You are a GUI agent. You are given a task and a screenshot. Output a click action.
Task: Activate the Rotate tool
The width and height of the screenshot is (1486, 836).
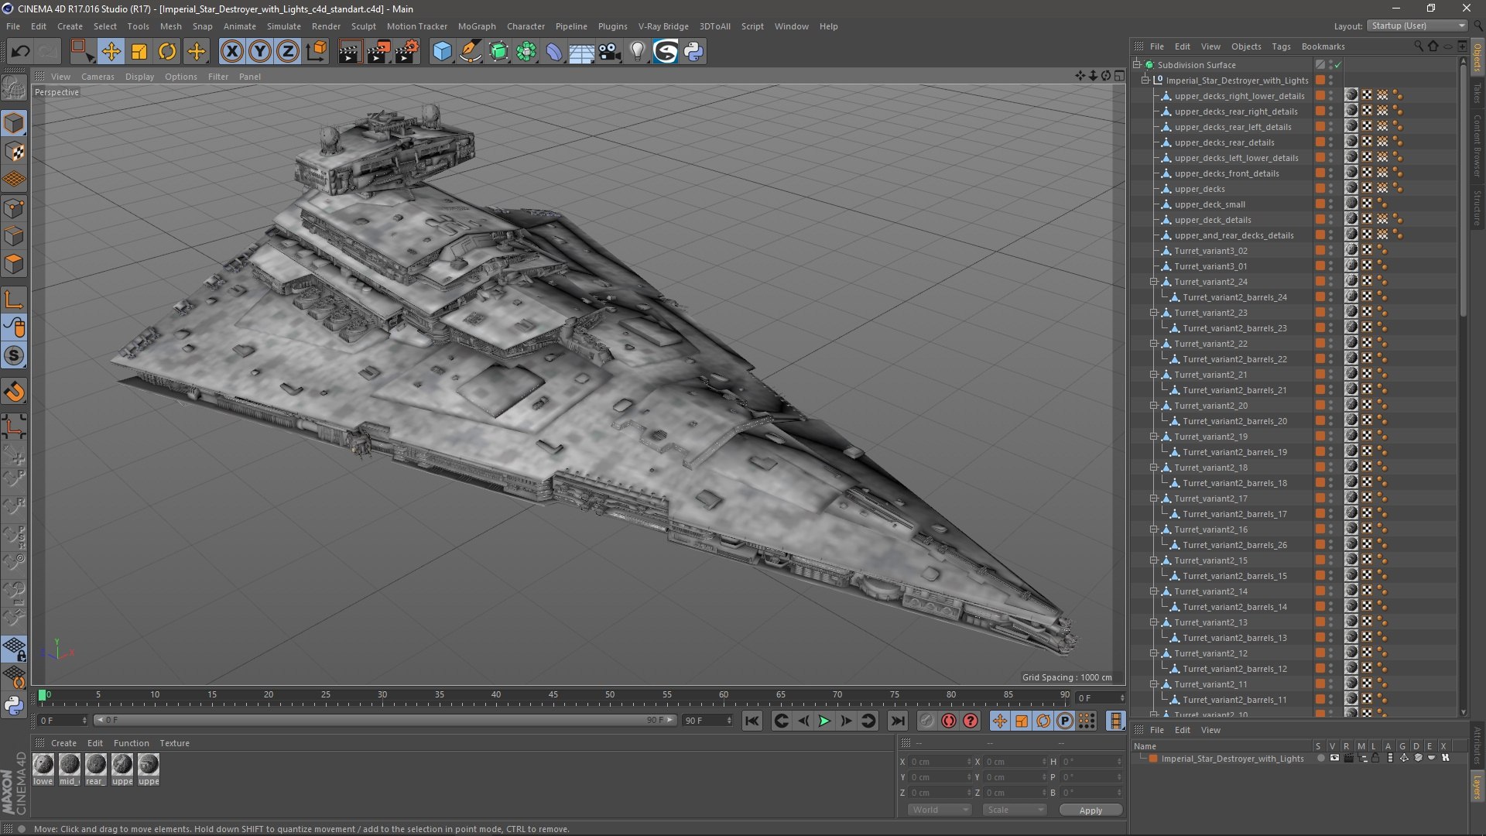(x=167, y=52)
